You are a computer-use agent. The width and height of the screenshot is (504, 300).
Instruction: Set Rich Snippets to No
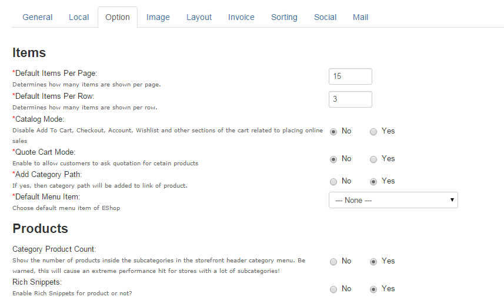(333, 289)
